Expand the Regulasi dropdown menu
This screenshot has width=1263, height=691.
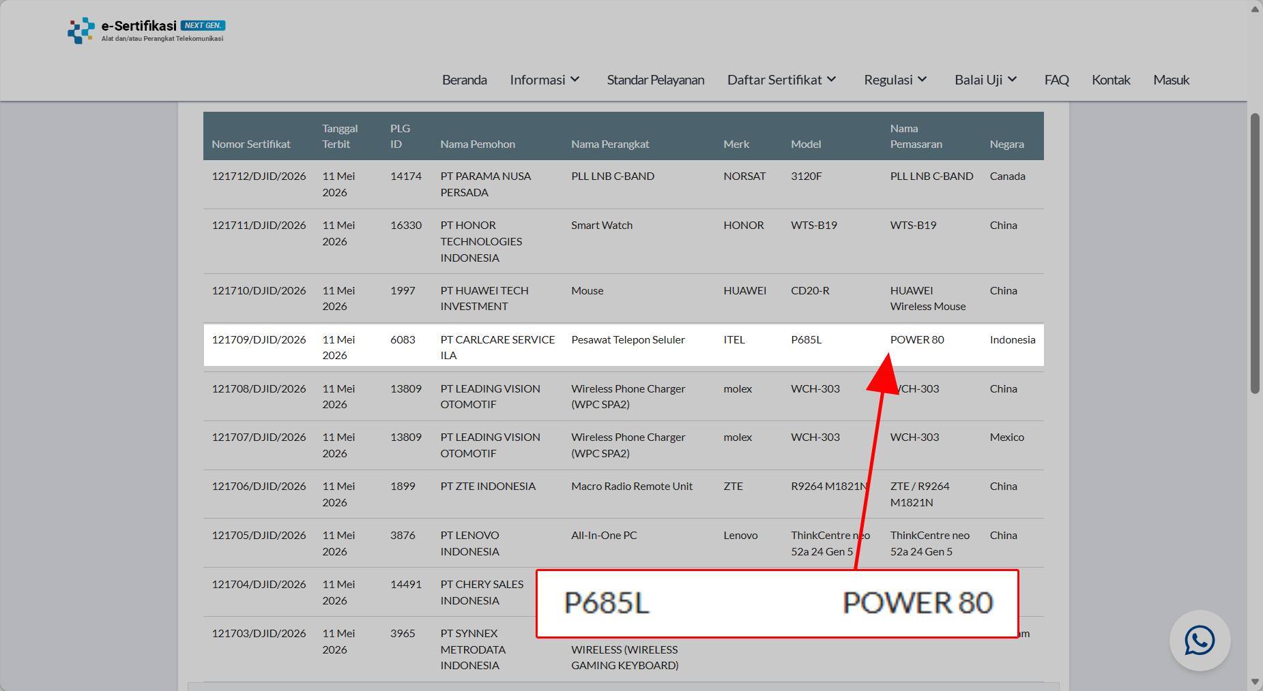895,80
